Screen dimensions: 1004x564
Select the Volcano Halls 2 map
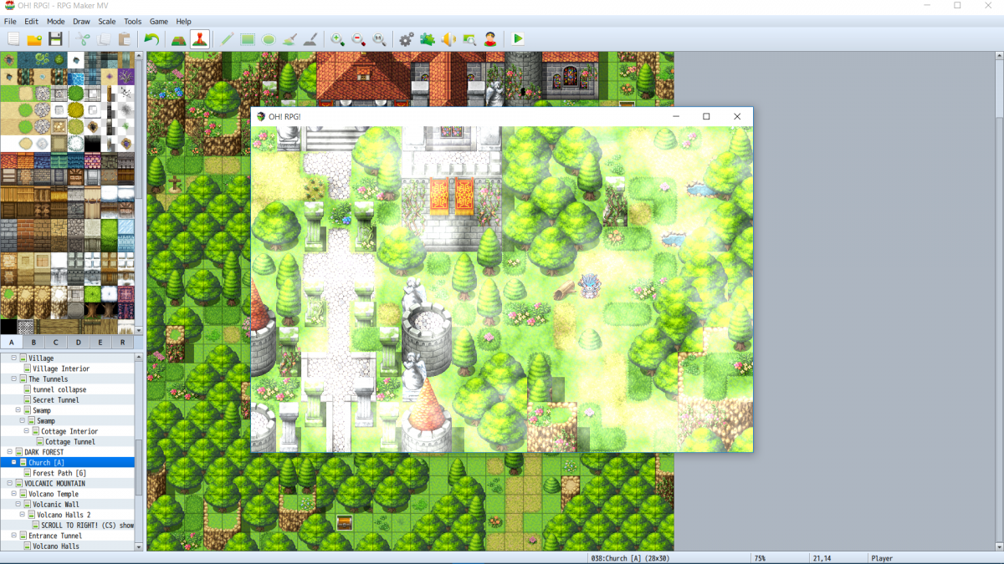pyautogui.click(x=64, y=515)
